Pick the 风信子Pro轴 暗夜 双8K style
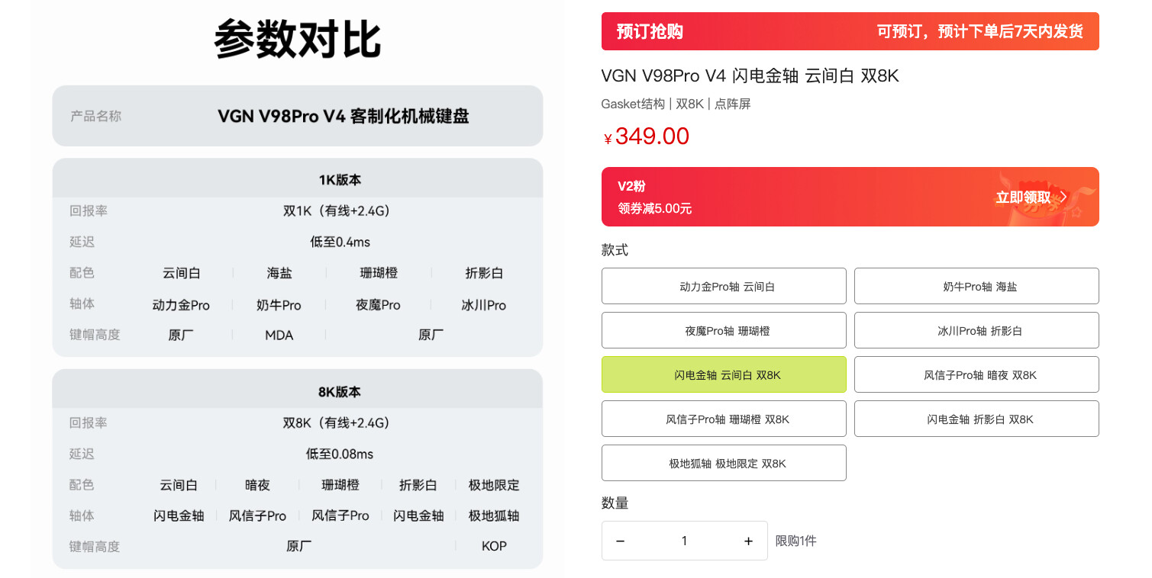This screenshot has width=1152, height=578. pyautogui.click(x=976, y=374)
